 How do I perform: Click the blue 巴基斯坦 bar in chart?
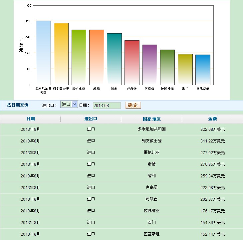203,70
